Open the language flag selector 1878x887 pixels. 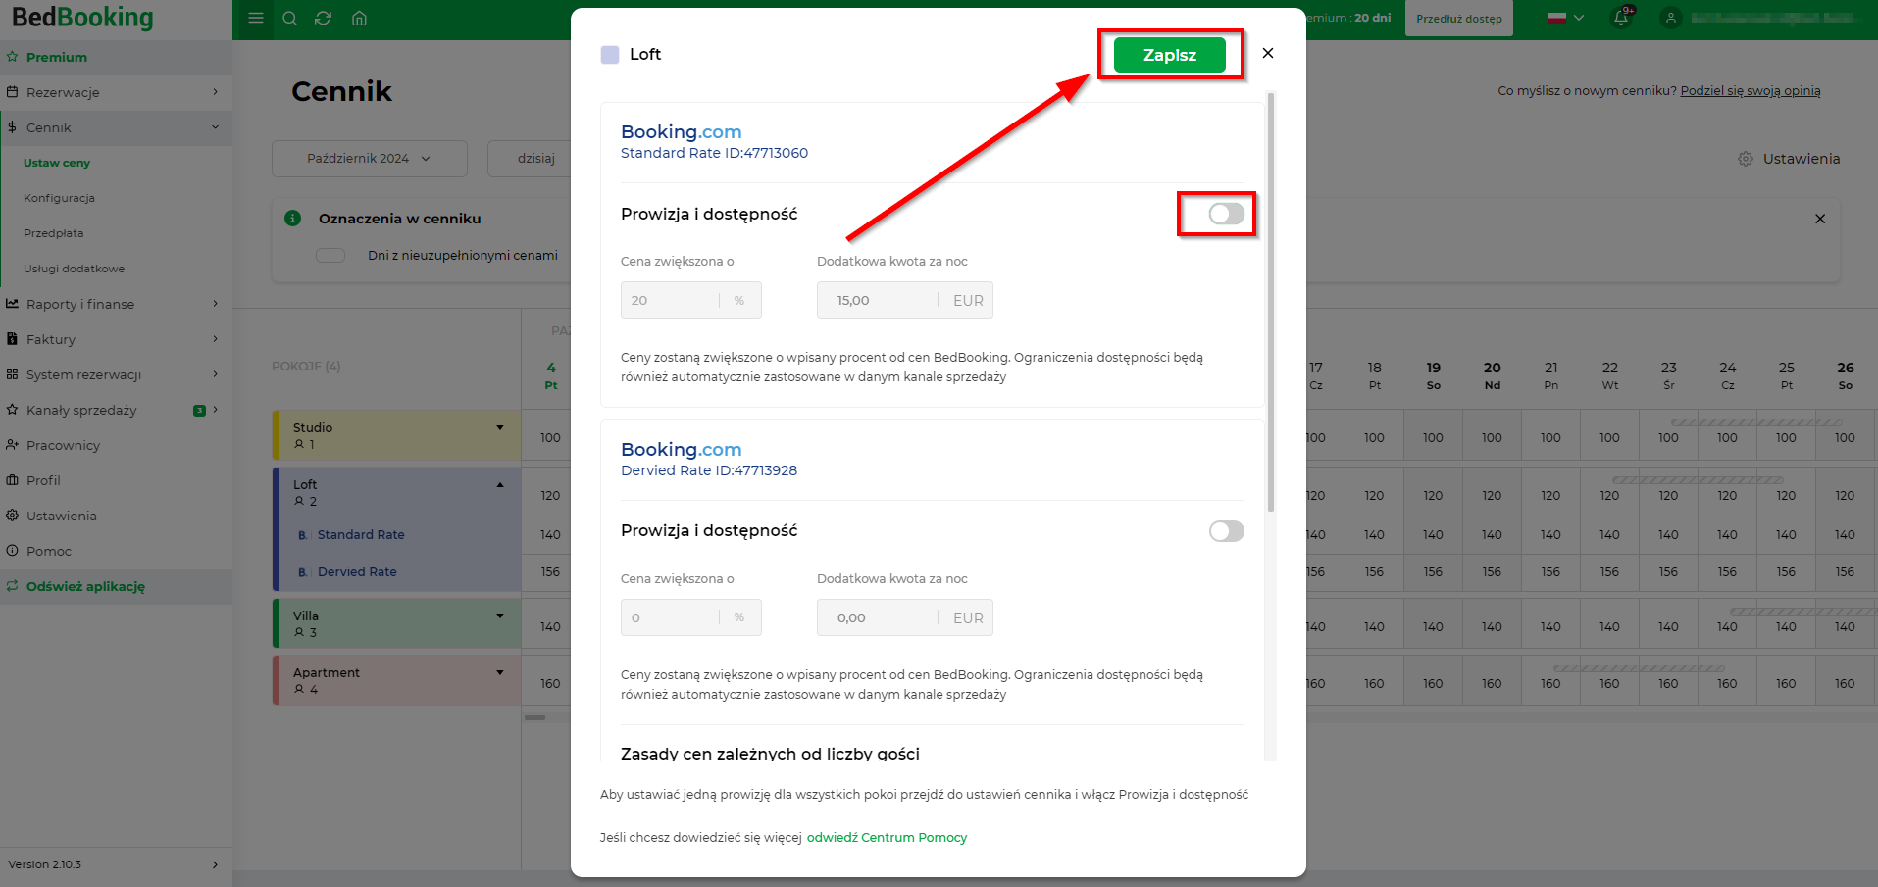pyautogui.click(x=1566, y=18)
